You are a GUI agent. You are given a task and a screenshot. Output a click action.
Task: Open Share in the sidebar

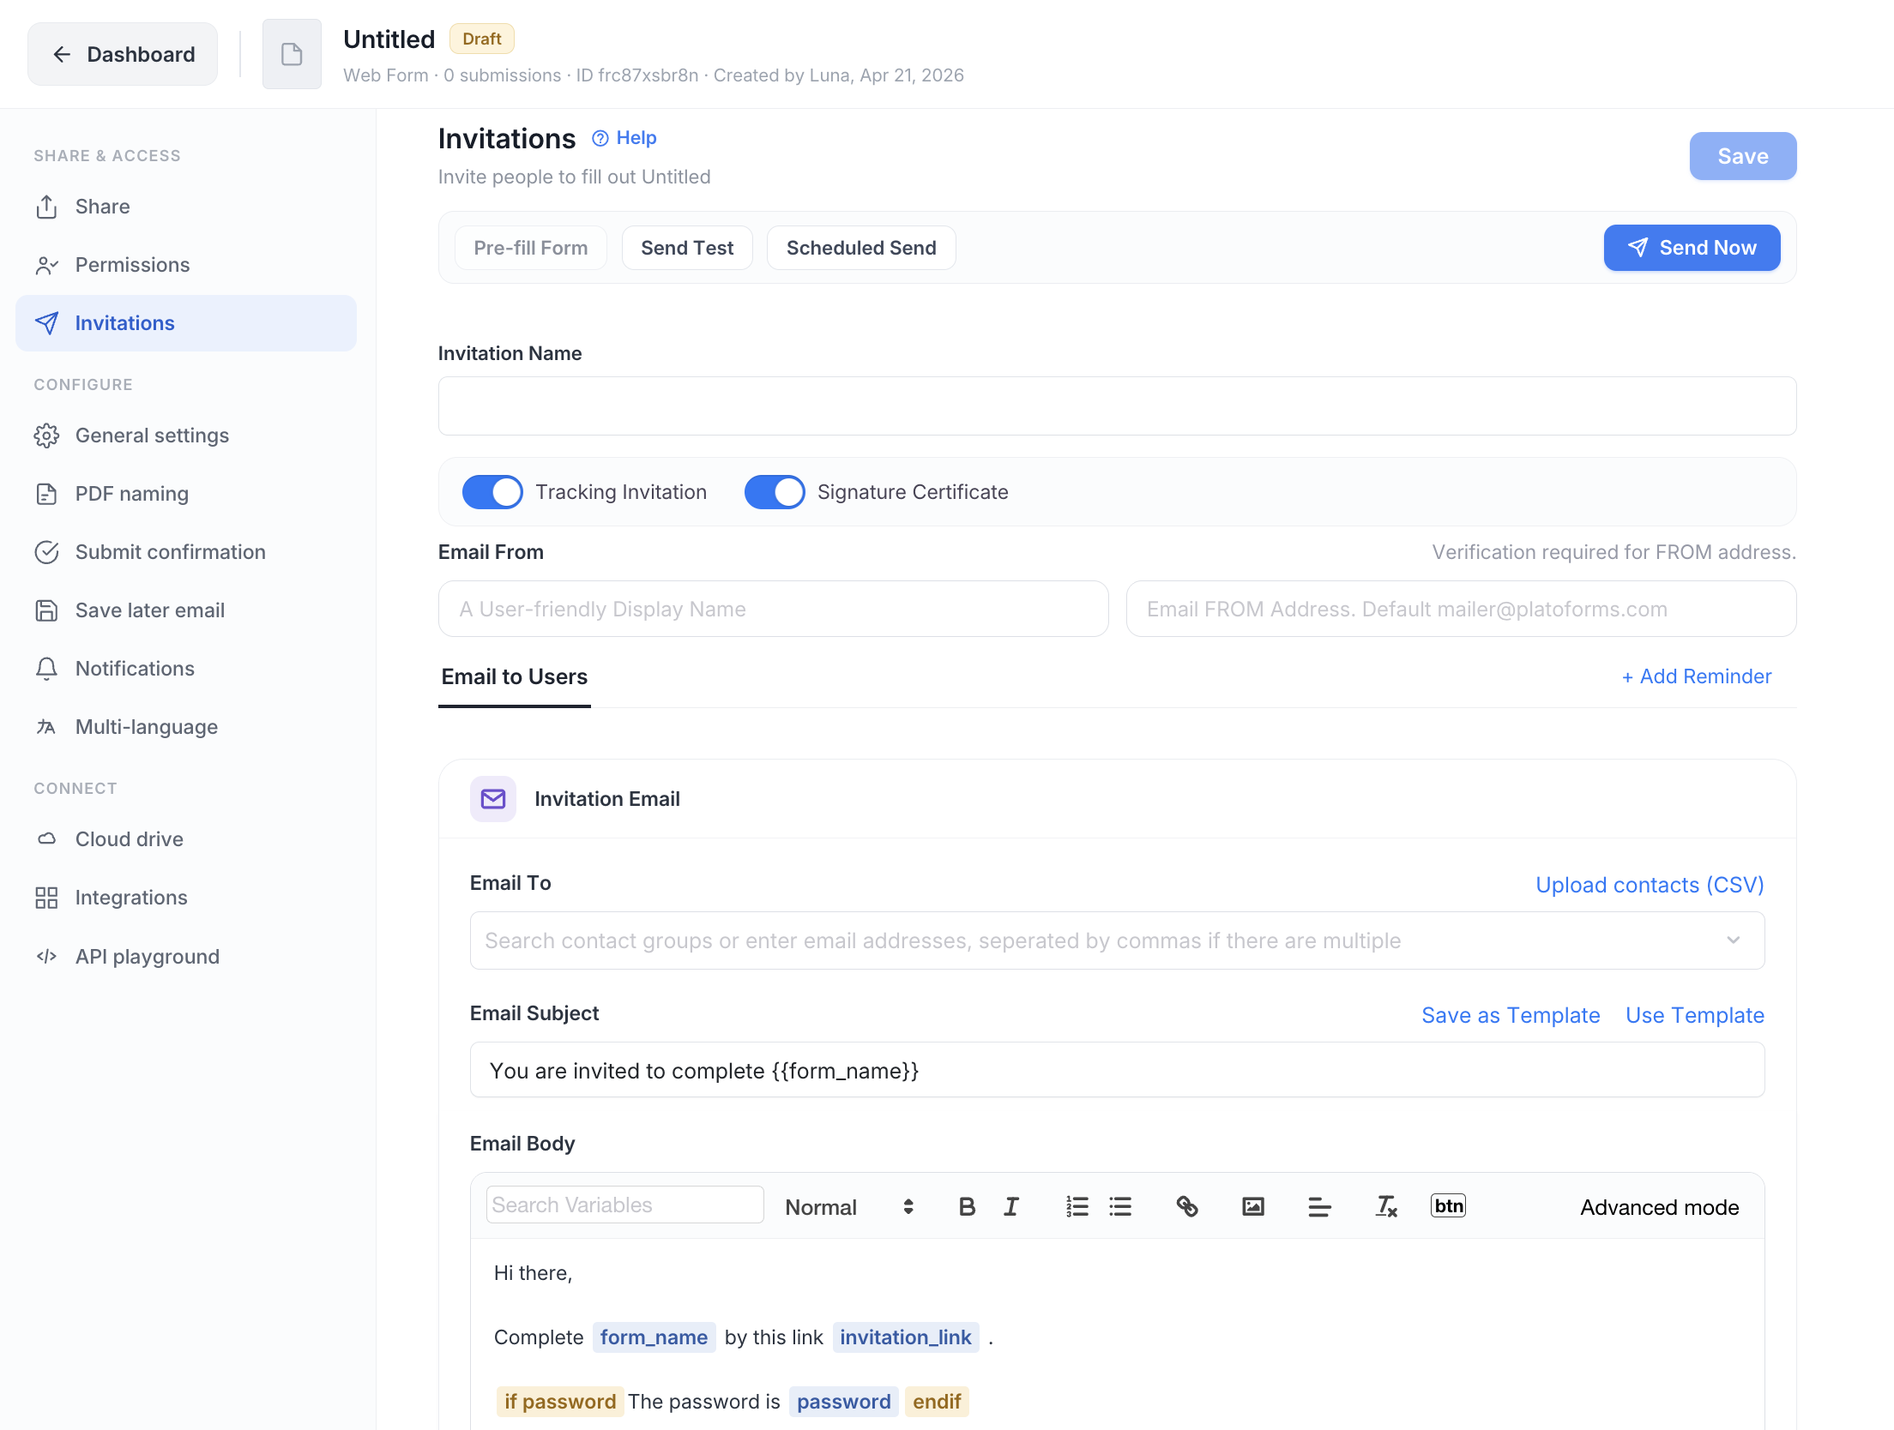pos(186,207)
